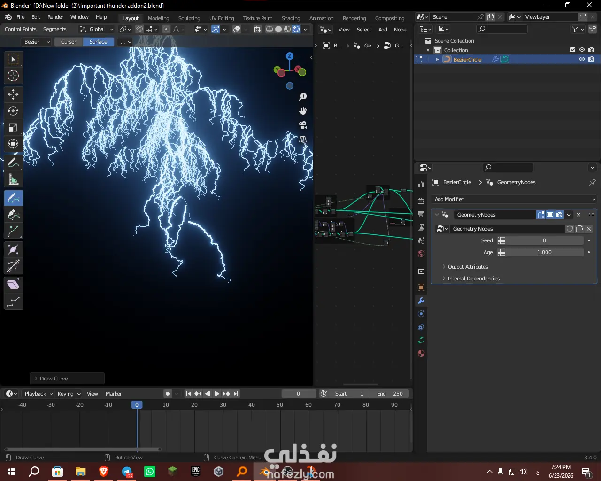601x481 pixels.
Task: Open WhatsApp from the taskbar
Action: pos(150,471)
